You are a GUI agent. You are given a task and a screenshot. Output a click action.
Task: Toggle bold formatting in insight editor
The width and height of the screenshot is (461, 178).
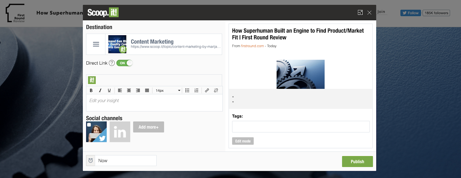tap(91, 90)
